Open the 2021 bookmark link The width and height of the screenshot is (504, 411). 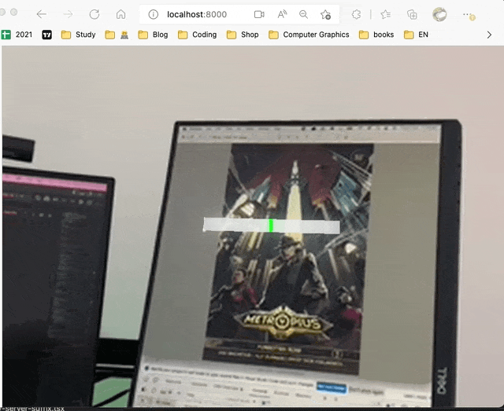click(x=17, y=35)
